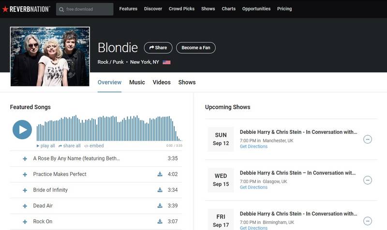Add Dead Air with plus icon
The width and height of the screenshot is (387, 230).
click(x=25, y=206)
